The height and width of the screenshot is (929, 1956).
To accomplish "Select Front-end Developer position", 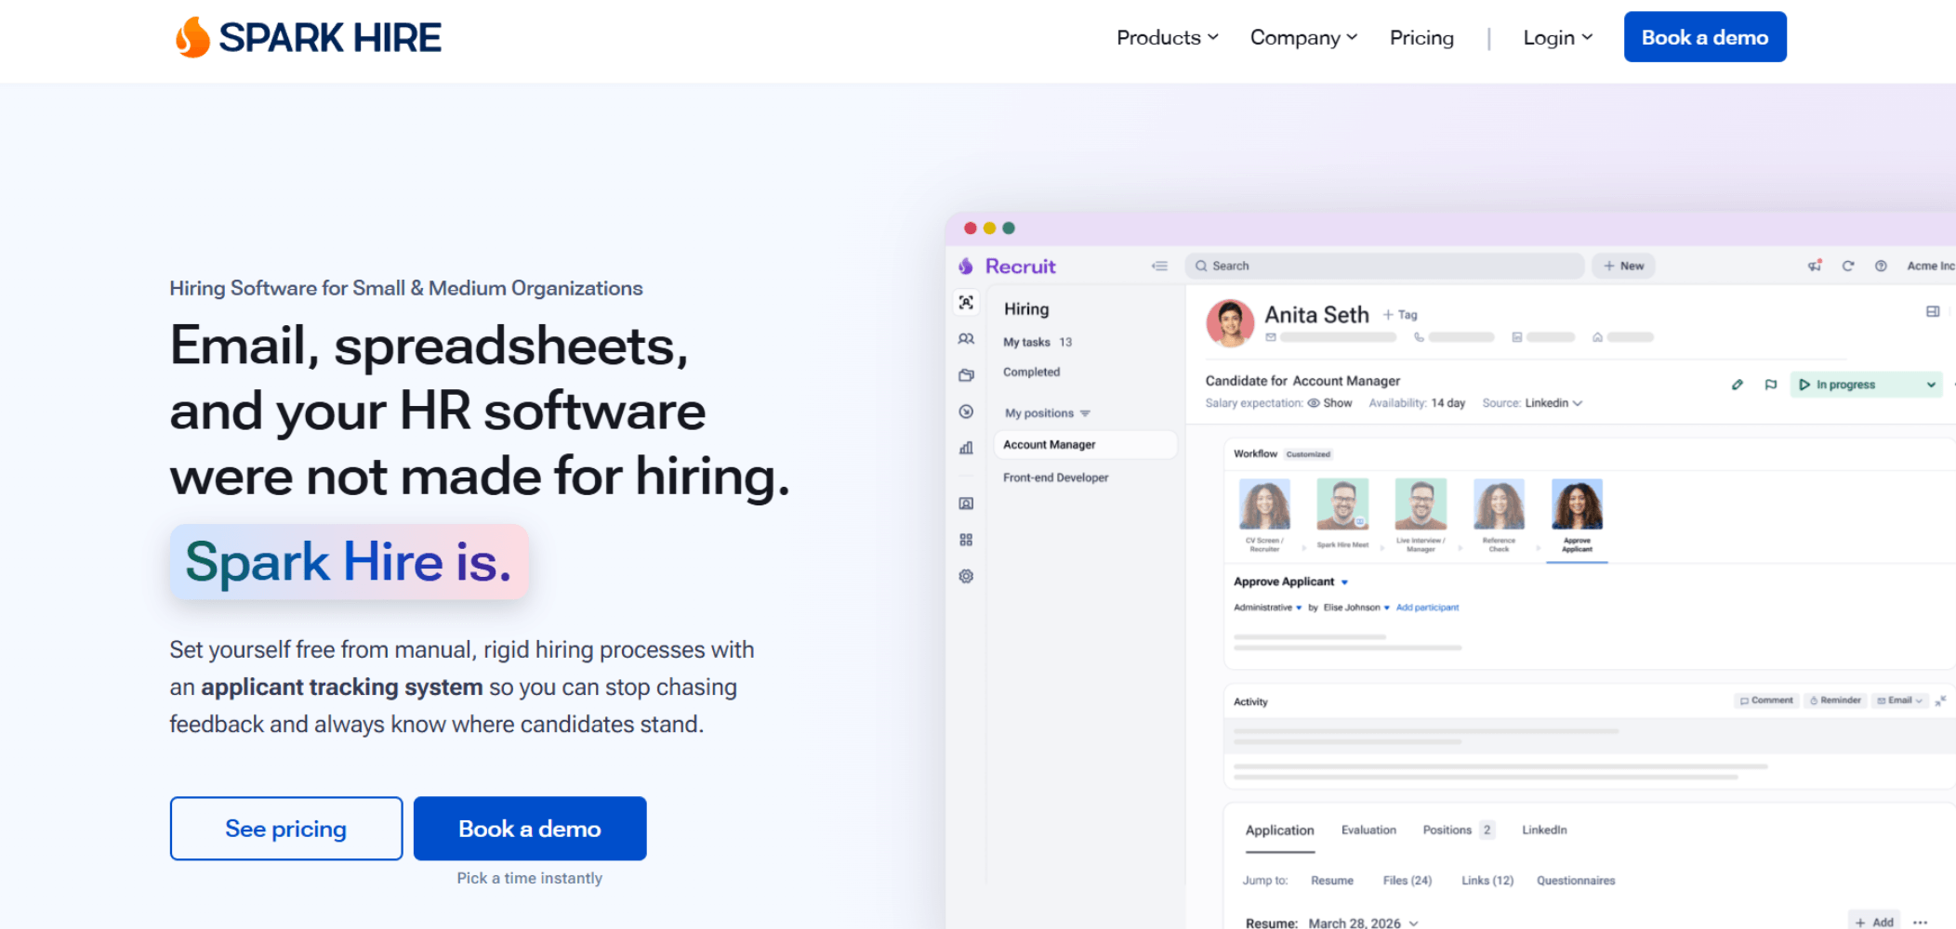I will (1056, 478).
